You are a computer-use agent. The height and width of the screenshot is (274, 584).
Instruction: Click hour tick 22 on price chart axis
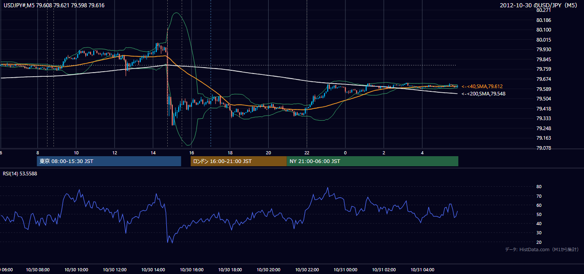coord(307,153)
